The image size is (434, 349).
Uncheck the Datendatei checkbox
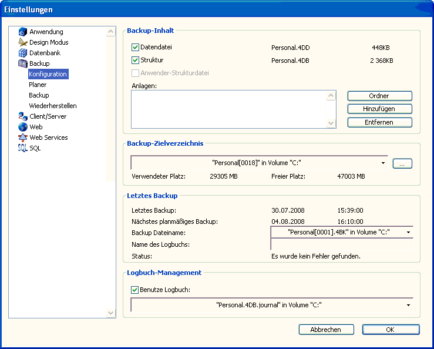click(135, 47)
